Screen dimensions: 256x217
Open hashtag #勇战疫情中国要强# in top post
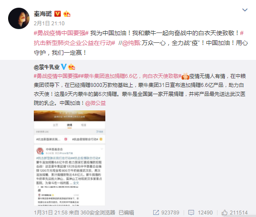click(x=61, y=33)
